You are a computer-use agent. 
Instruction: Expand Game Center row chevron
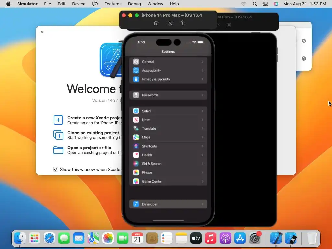202,181
